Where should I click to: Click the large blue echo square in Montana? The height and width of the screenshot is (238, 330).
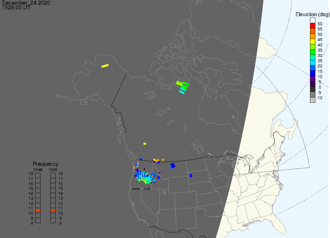click(x=172, y=166)
